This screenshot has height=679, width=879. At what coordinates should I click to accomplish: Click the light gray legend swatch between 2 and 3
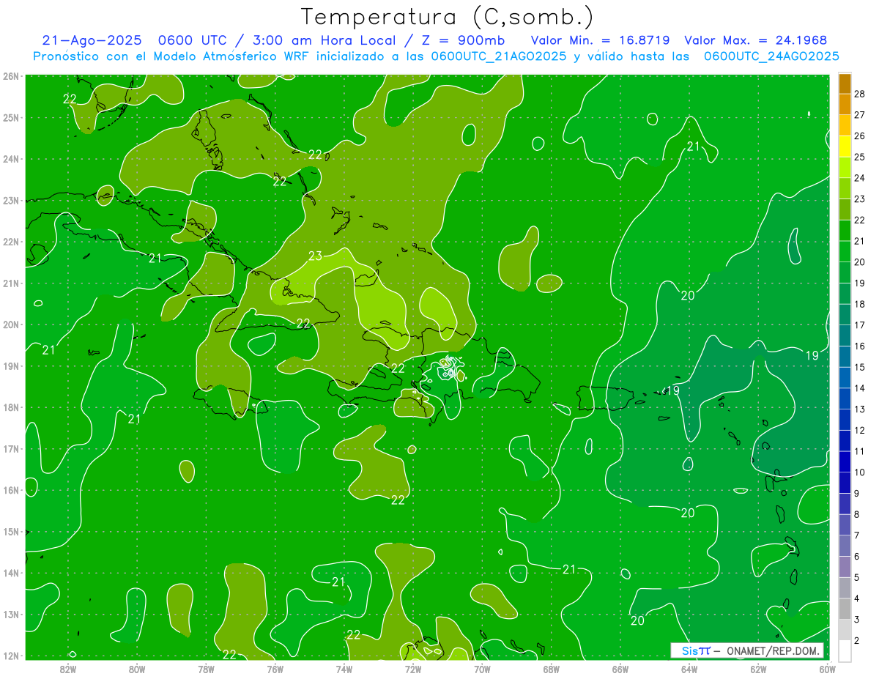pyautogui.click(x=845, y=630)
